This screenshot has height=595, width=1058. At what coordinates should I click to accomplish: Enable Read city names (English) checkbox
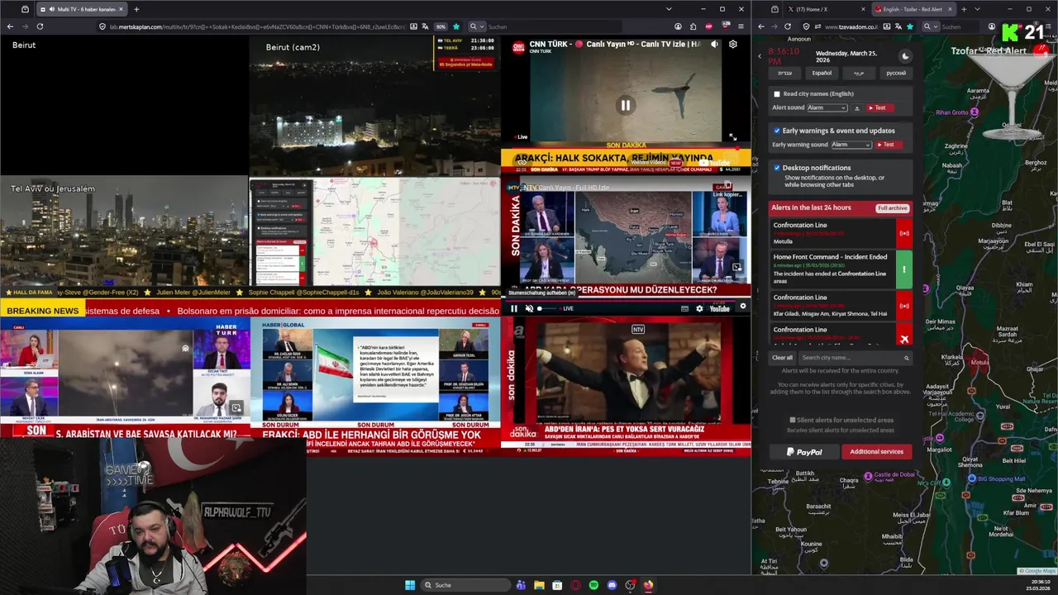coord(777,94)
